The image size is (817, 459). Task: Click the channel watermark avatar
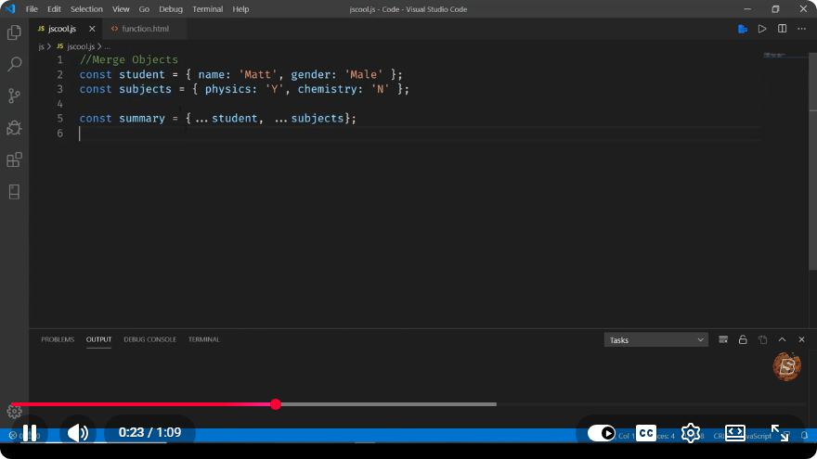(x=786, y=366)
